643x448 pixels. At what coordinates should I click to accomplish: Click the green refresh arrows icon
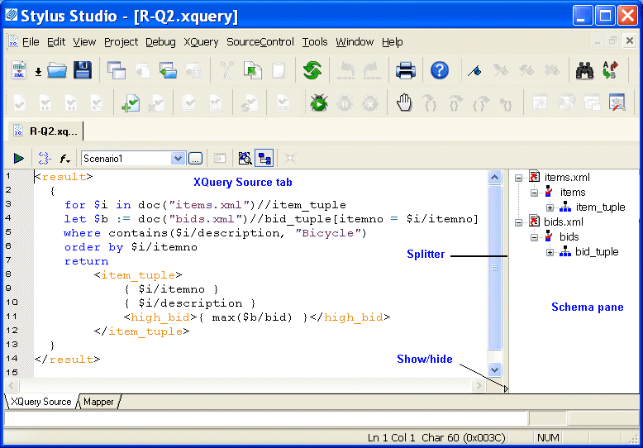point(312,71)
